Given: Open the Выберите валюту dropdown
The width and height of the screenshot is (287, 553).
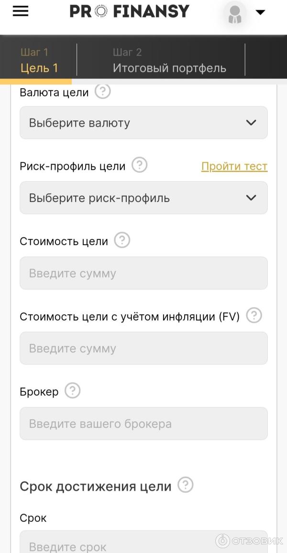Looking at the screenshot, I should (143, 123).
